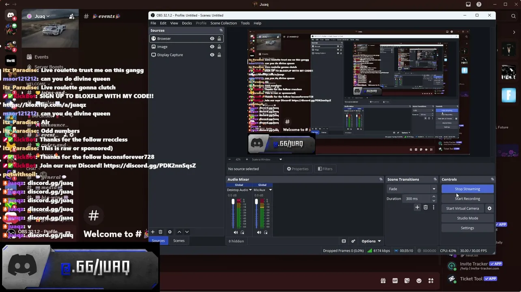
Task: Switch to the Sources tab
Action: point(158,241)
